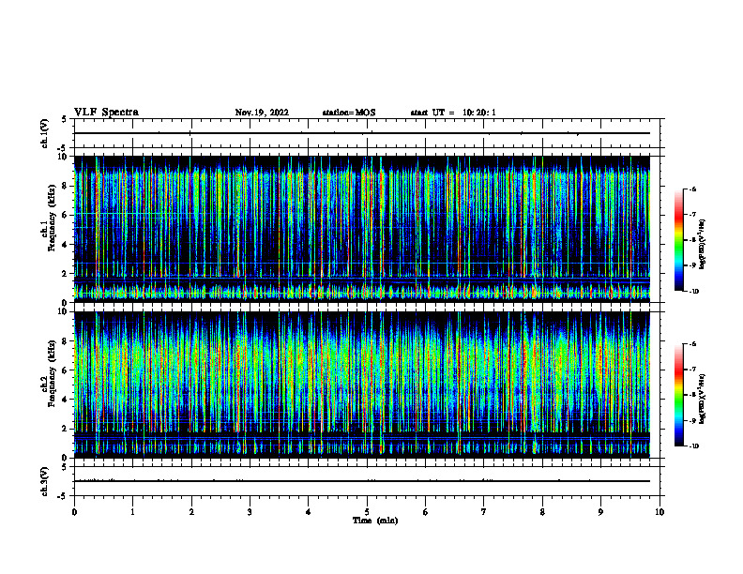Click the lower colorbar's log(PSD) label
This screenshot has width=743, height=574.
click(703, 399)
